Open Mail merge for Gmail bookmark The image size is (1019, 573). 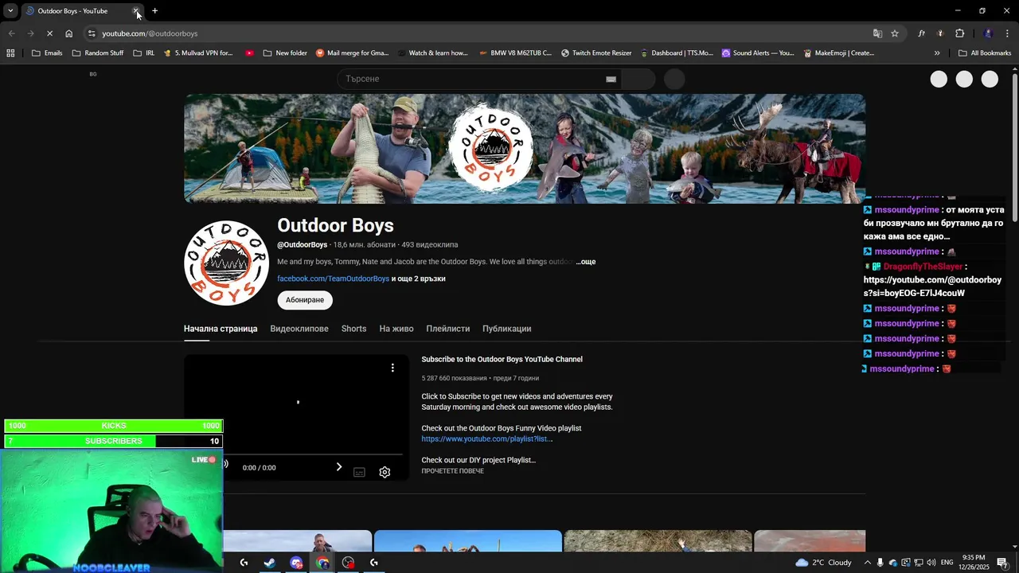coord(352,53)
